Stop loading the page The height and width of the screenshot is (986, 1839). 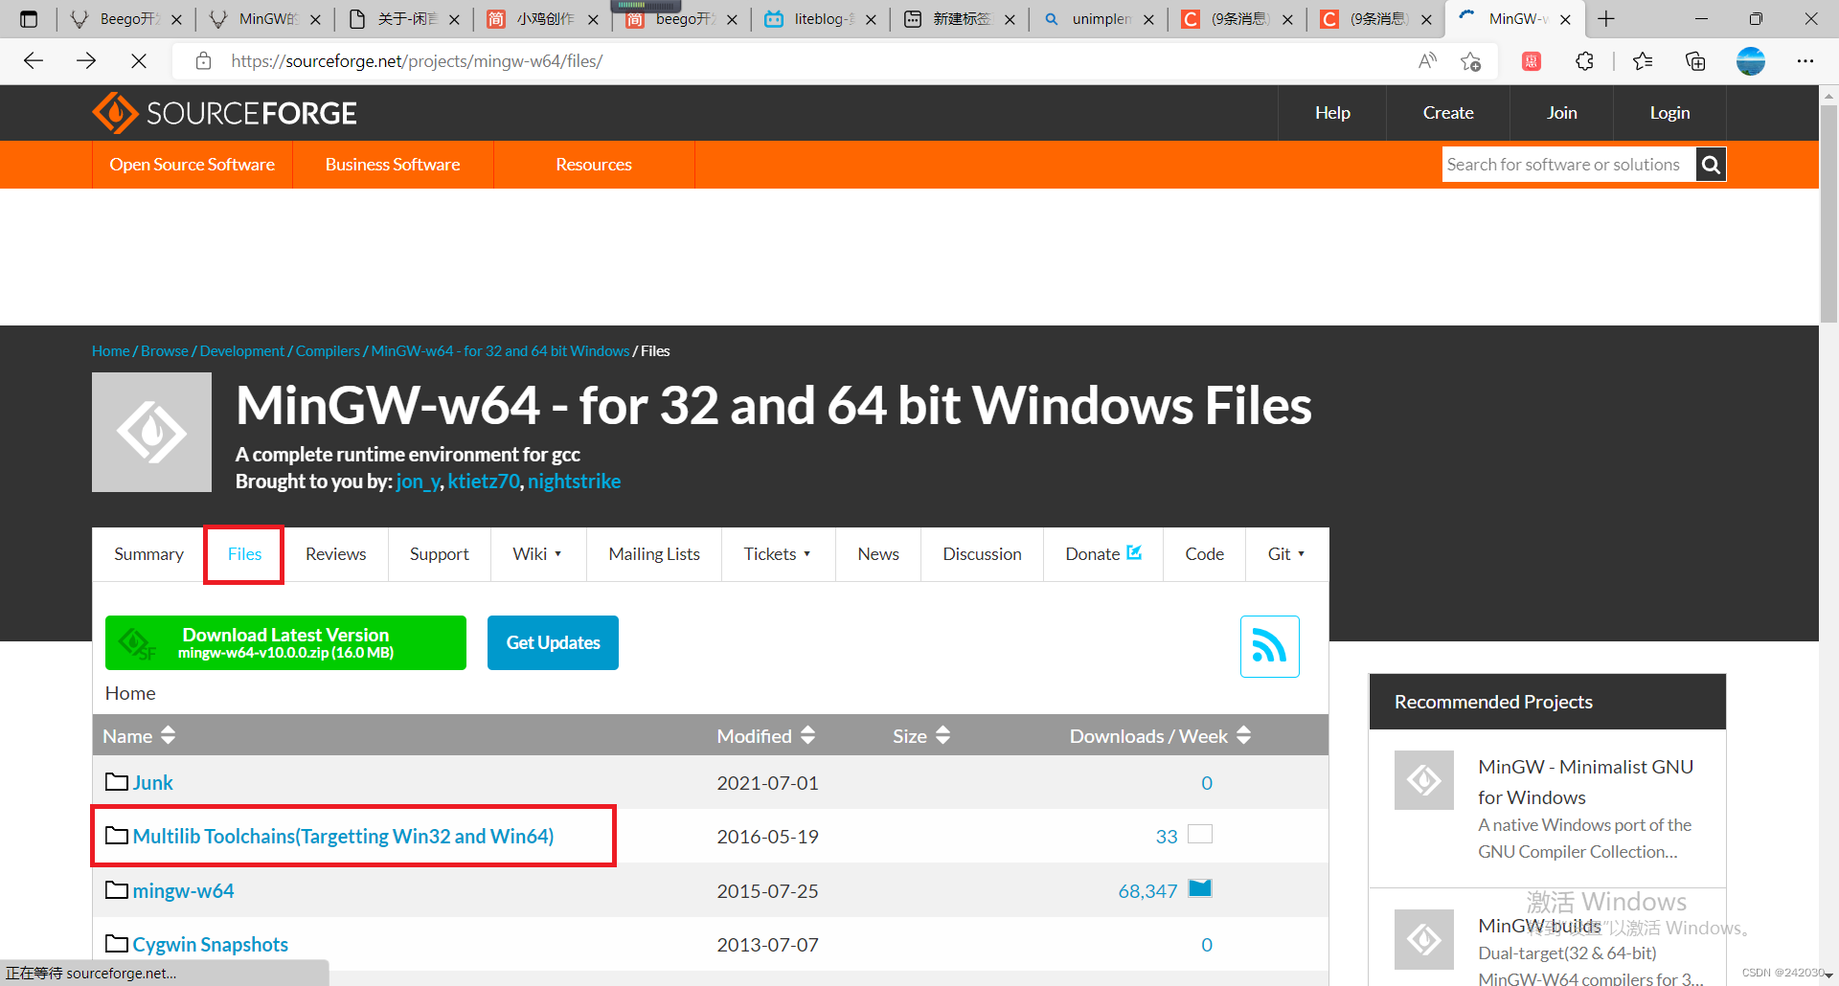click(139, 61)
